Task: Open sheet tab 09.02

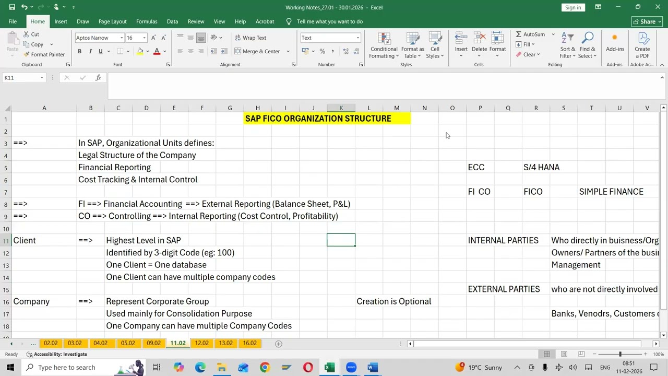Action: 153,343
